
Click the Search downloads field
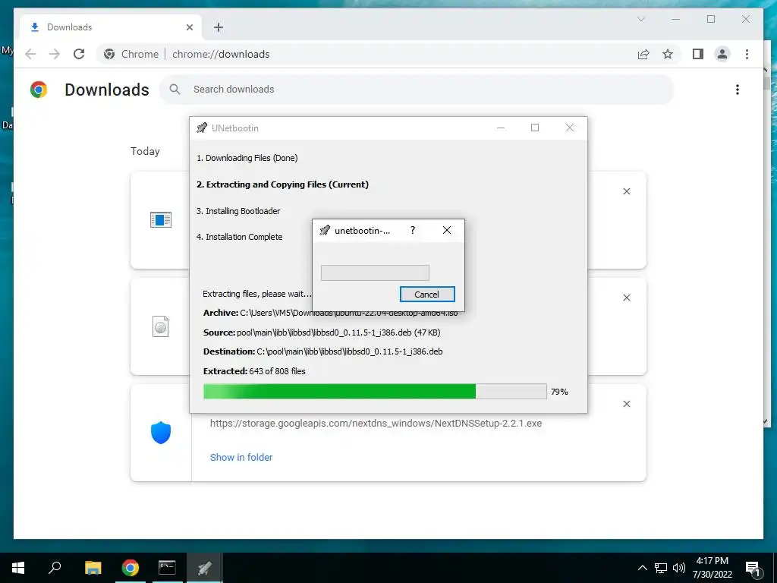point(417,90)
